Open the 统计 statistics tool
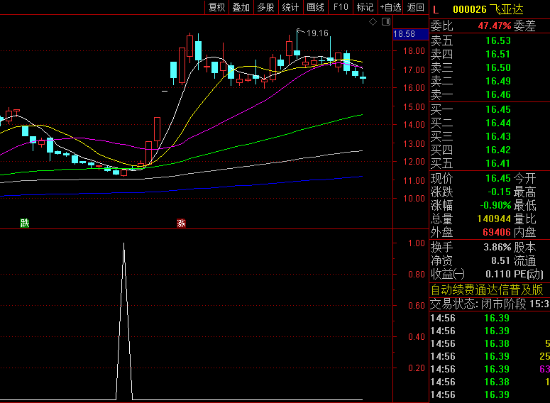550x403 pixels. (x=290, y=7)
